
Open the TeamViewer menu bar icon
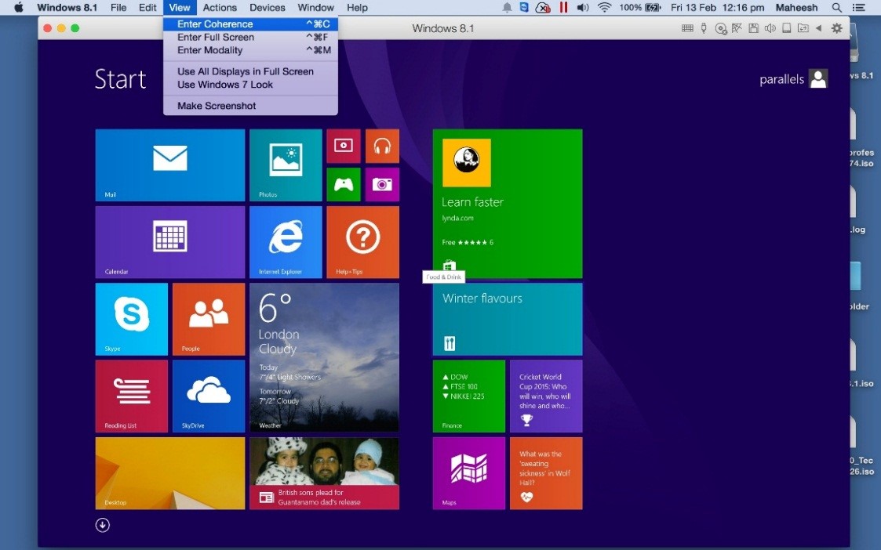coord(523,7)
